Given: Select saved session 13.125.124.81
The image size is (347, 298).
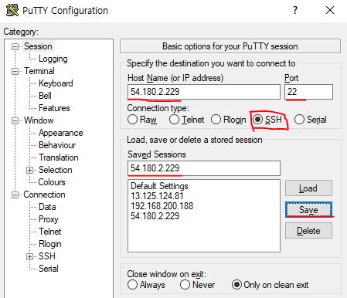Looking at the screenshot, I should pyautogui.click(x=157, y=196).
